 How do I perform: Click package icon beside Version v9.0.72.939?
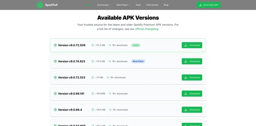pos(55,45)
